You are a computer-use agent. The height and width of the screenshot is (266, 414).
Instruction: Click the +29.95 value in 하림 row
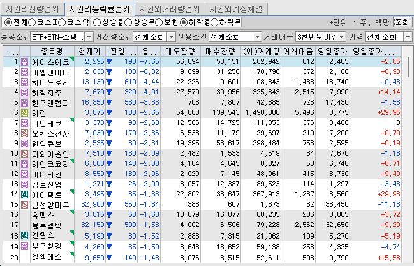click(x=388, y=113)
